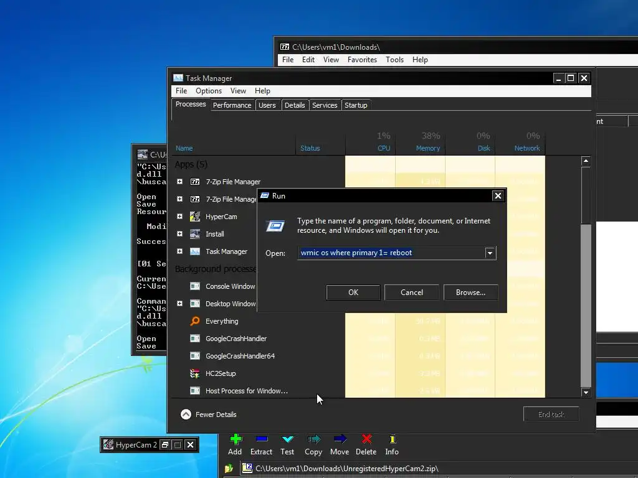Click the HyperCam 2 restore icon
This screenshot has width=638, height=478.
(164, 444)
